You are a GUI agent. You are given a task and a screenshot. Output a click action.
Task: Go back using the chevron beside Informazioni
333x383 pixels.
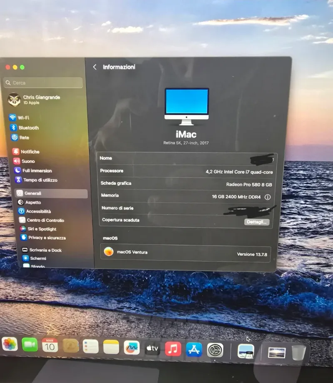pyautogui.click(x=95, y=67)
